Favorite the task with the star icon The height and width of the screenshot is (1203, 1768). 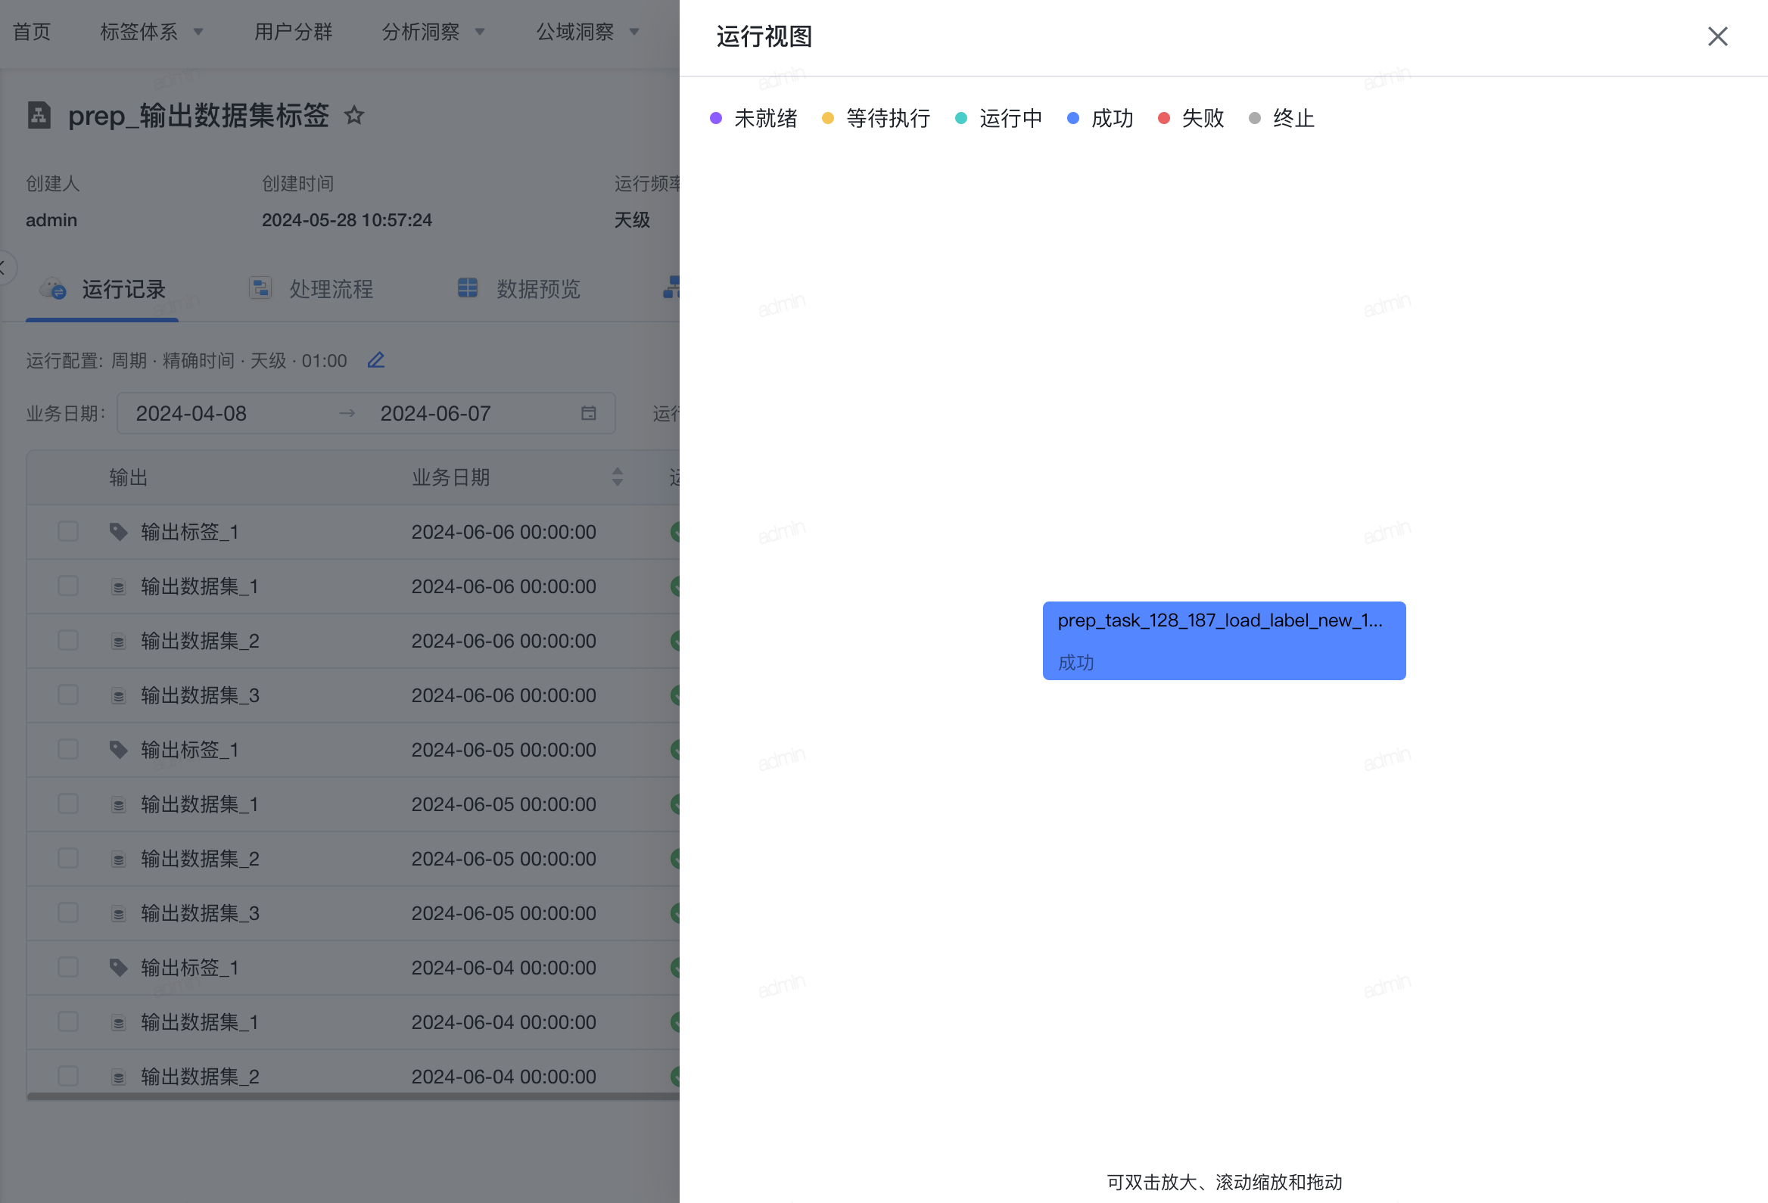click(353, 116)
